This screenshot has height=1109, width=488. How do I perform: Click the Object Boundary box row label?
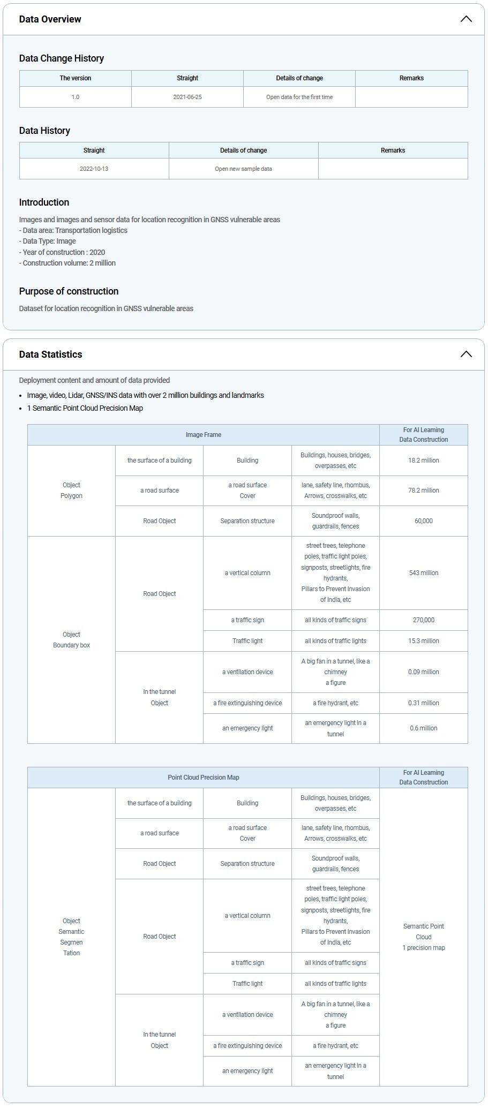coord(71,640)
